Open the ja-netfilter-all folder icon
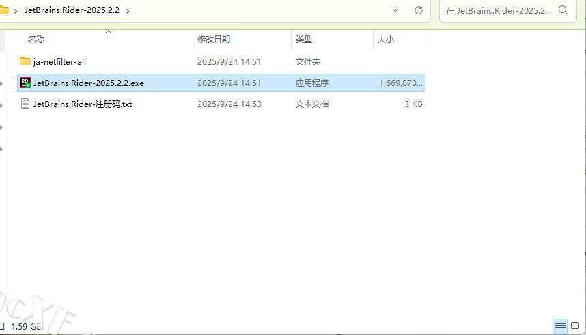The width and height of the screenshot is (586, 335). (x=25, y=61)
